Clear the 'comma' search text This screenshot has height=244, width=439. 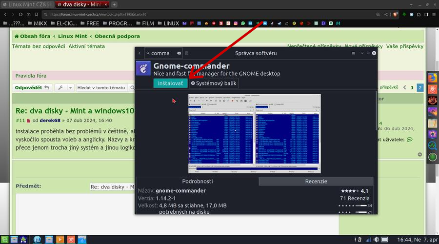[x=179, y=53]
